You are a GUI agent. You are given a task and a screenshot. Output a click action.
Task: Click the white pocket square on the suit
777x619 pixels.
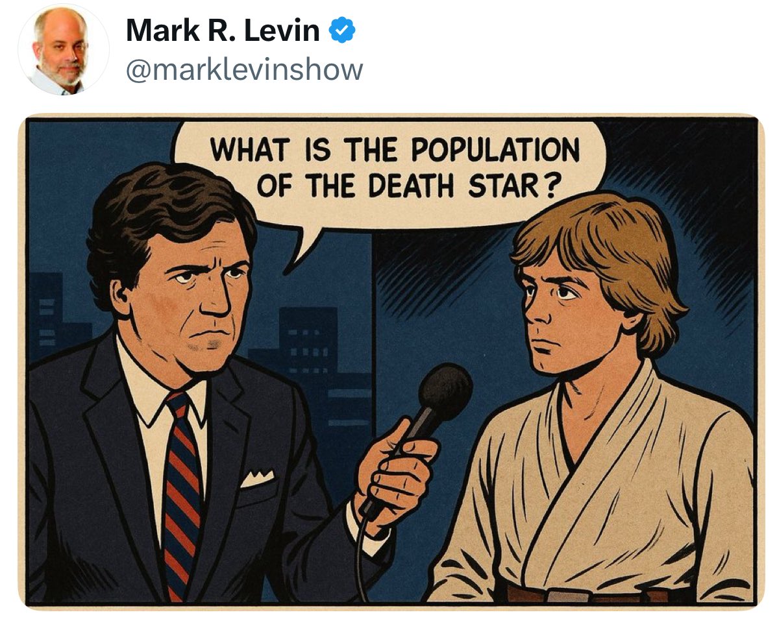click(256, 479)
